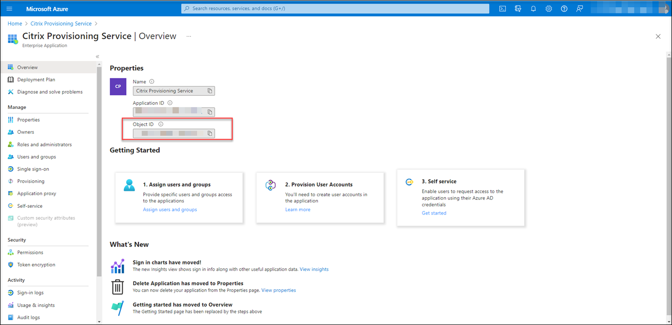Click the Provision User Accounts card icon

coord(271,185)
